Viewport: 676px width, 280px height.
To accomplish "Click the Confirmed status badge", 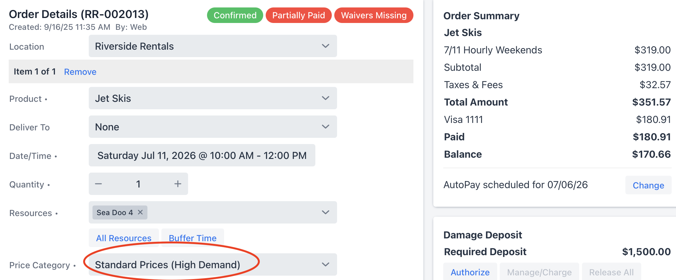I will tap(235, 15).
